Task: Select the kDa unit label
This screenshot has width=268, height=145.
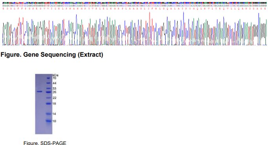Action: (x=56, y=75)
